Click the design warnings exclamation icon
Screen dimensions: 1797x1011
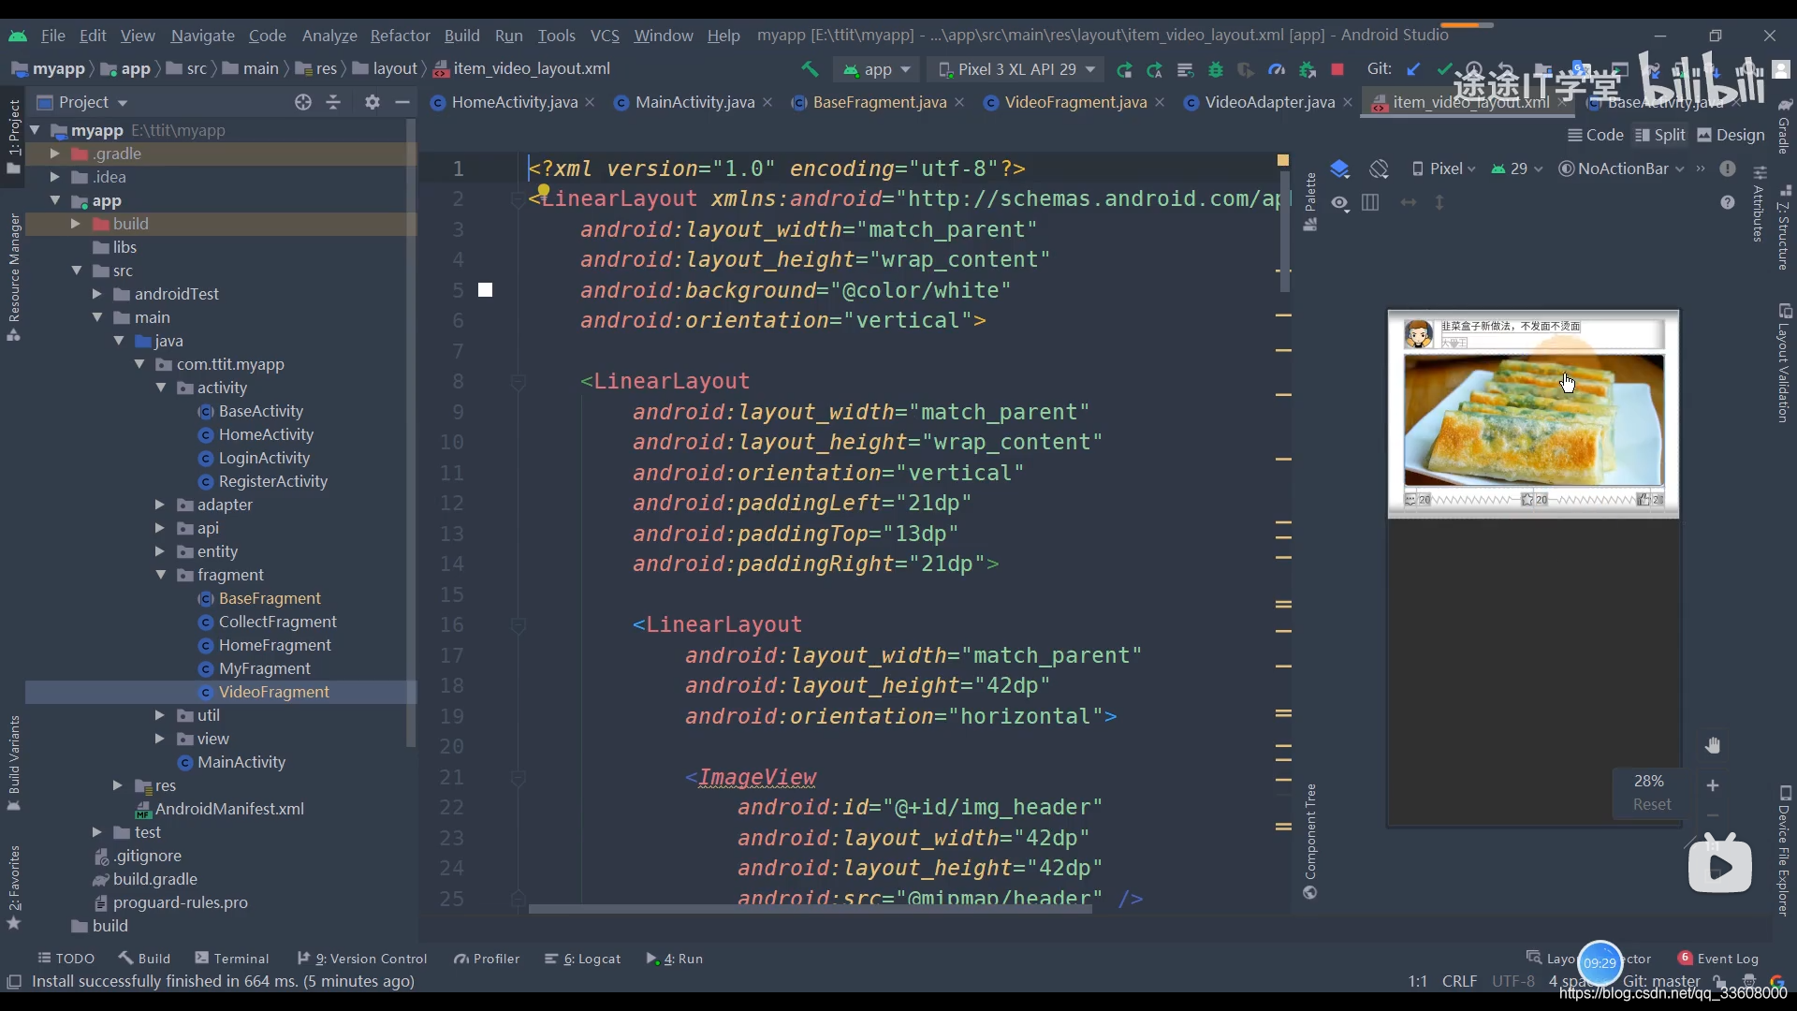tap(1728, 168)
